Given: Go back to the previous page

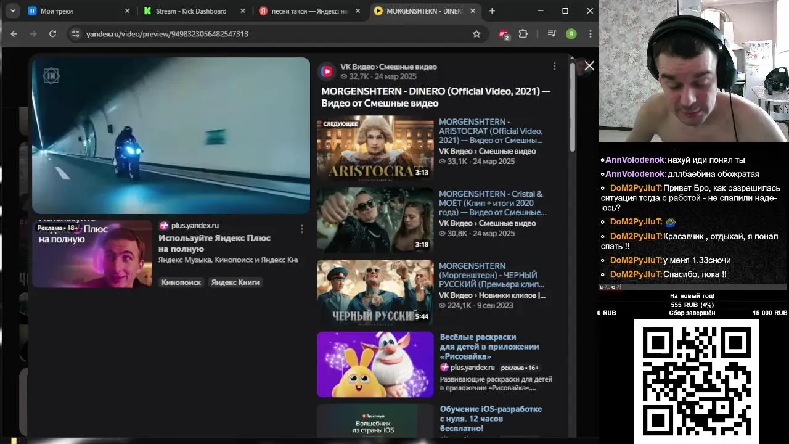Looking at the screenshot, I should [14, 34].
